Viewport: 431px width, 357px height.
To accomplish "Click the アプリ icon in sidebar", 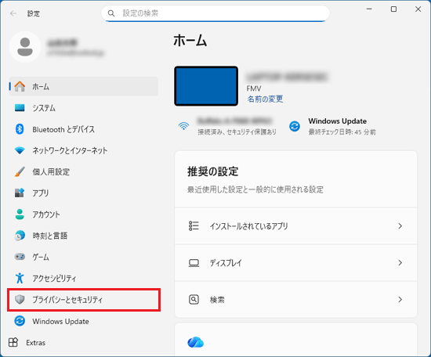I will [x=20, y=193].
